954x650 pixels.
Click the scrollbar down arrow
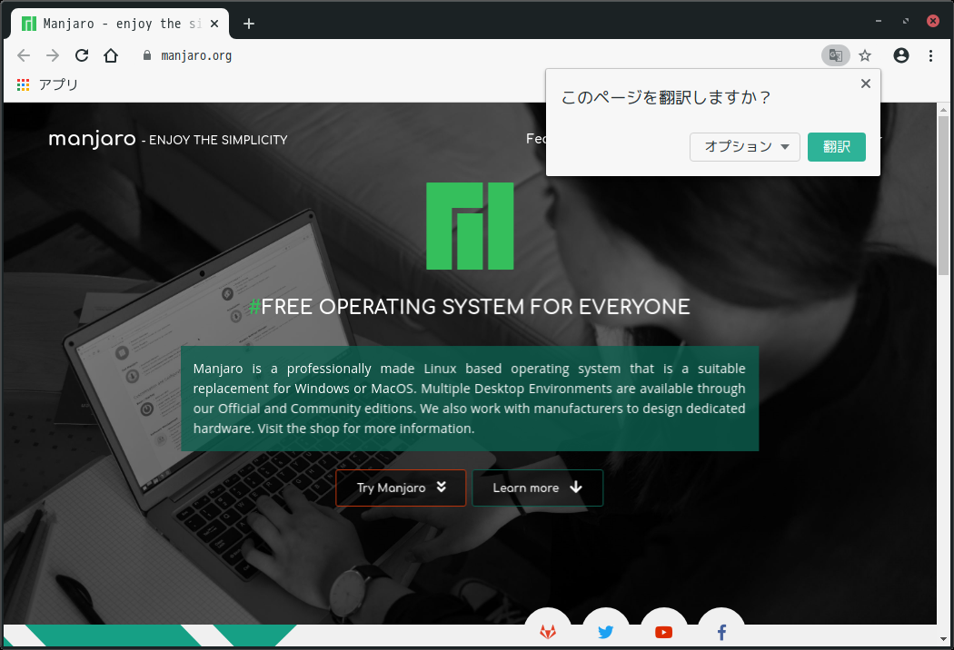[x=943, y=638]
